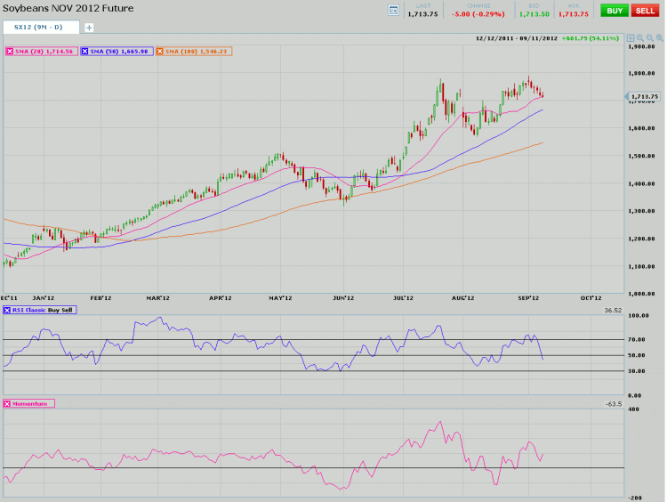The height and width of the screenshot is (502, 667).
Task: Click the SMA (100) 1,546.23 legend label
Action: (x=197, y=52)
